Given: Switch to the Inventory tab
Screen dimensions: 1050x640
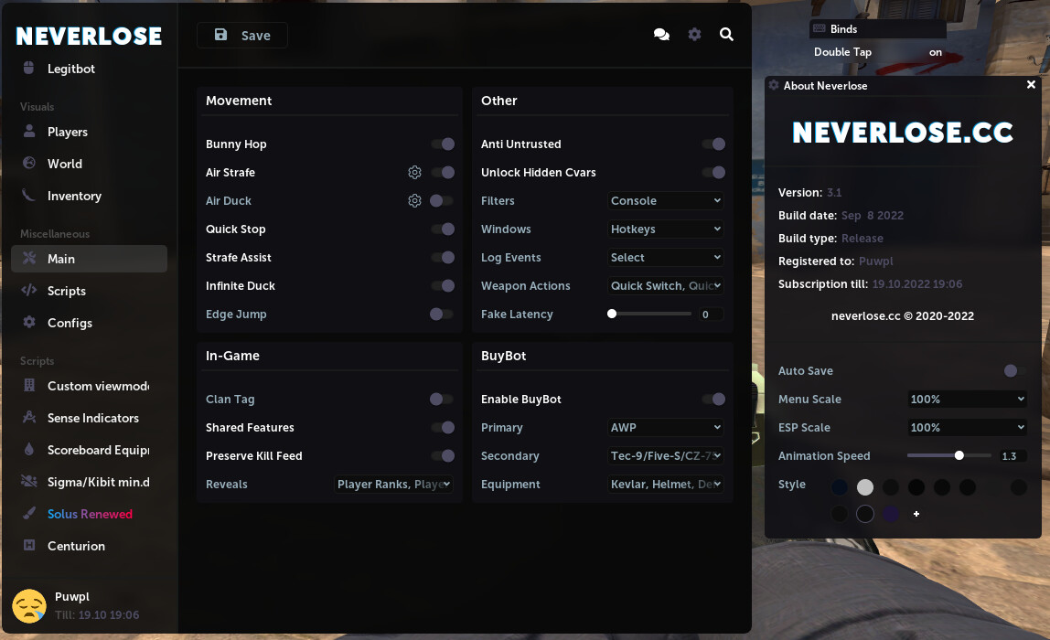Looking at the screenshot, I should click(x=89, y=196).
